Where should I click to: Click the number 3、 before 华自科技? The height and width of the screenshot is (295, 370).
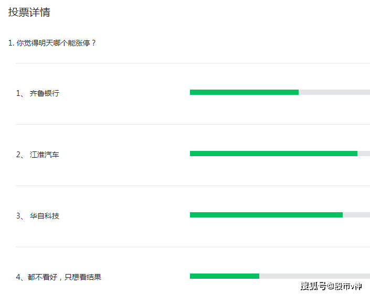(x=20, y=216)
